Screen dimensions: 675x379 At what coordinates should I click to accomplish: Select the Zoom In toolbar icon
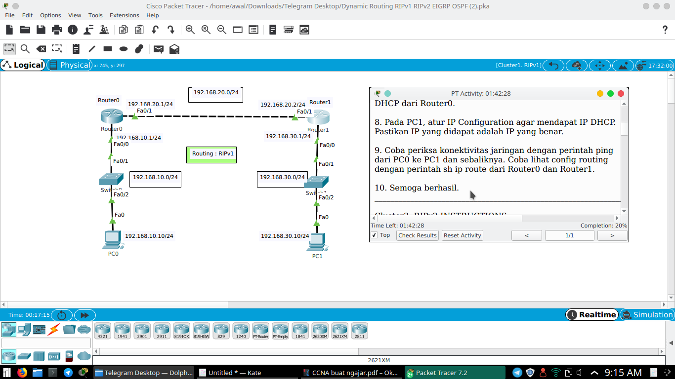[x=189, y=30]
